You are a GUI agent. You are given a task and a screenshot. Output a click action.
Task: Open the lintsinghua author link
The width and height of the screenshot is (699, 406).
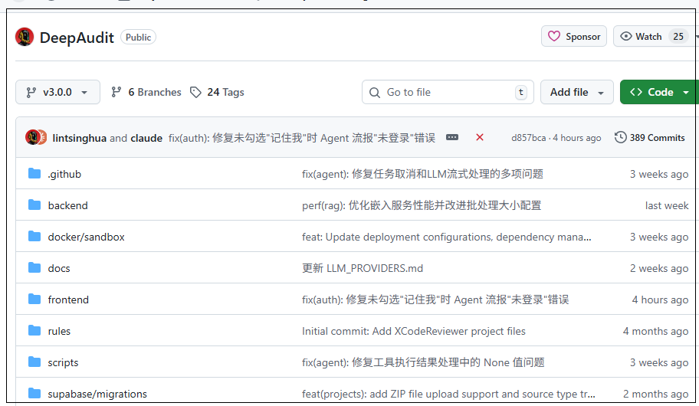click(x=80, y=138)
